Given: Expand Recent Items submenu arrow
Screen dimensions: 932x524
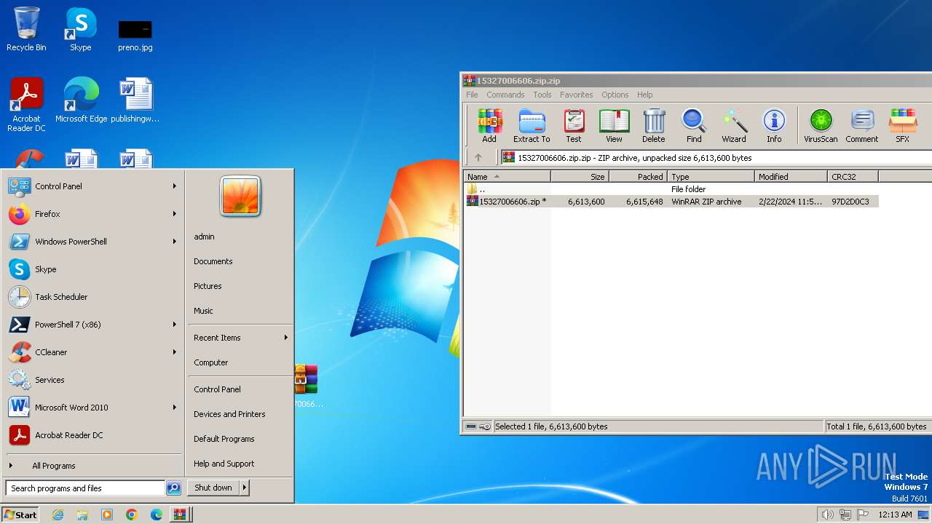Looking at the screenshot, I should (286, 338).
